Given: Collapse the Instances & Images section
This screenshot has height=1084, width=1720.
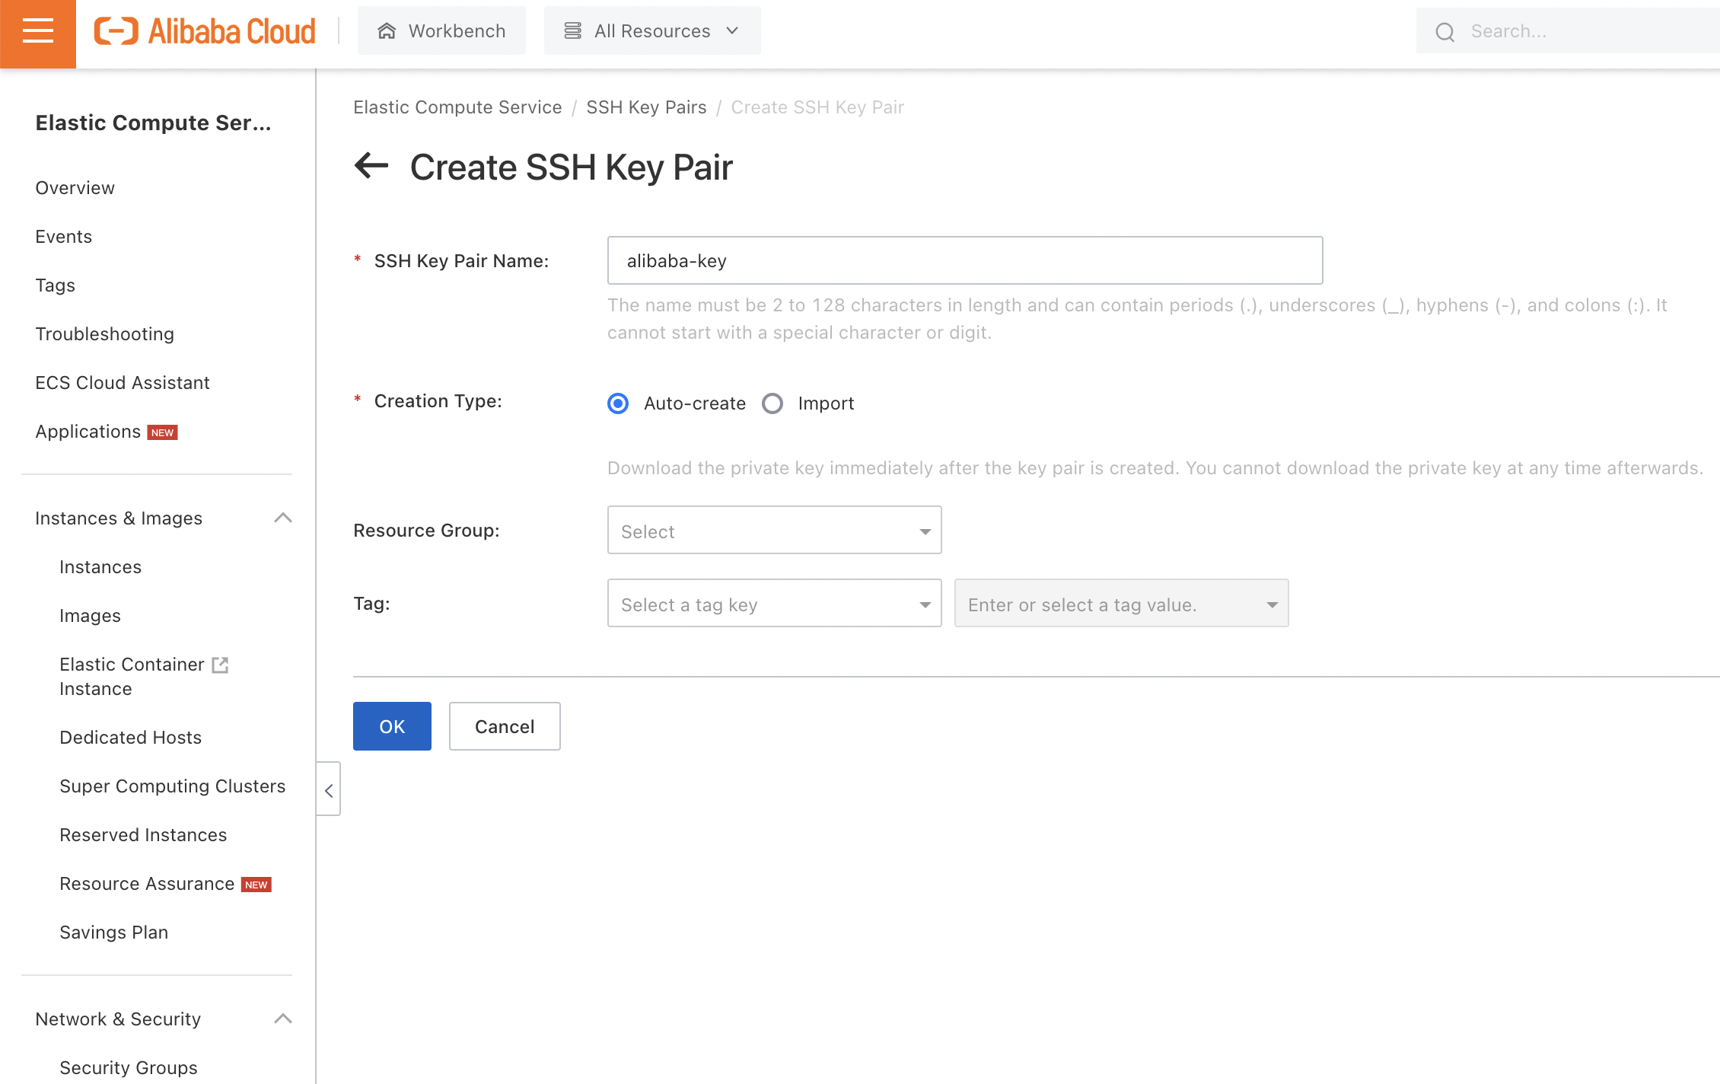Looking at the screenshot, I should pos(283,518).
